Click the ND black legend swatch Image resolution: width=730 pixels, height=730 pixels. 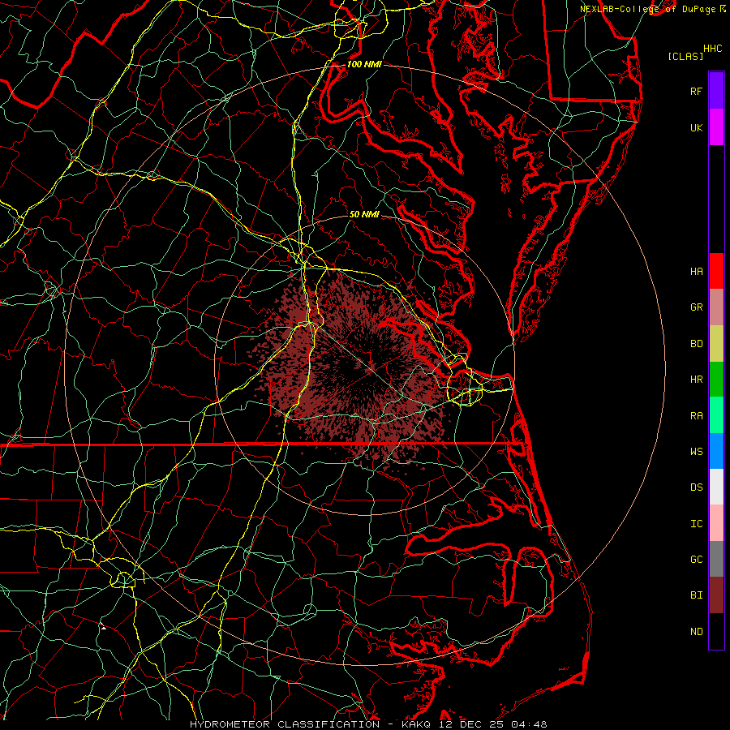pos(716,631)
